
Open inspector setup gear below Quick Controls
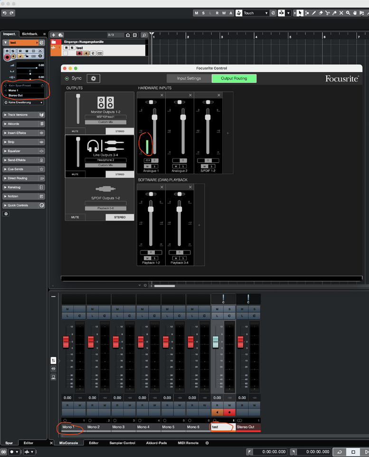coord(6,214)
